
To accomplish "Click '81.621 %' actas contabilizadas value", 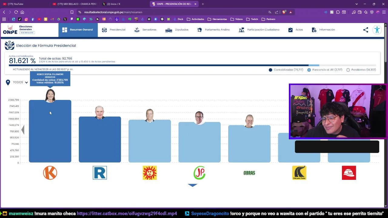I will [x=22, y=61].
